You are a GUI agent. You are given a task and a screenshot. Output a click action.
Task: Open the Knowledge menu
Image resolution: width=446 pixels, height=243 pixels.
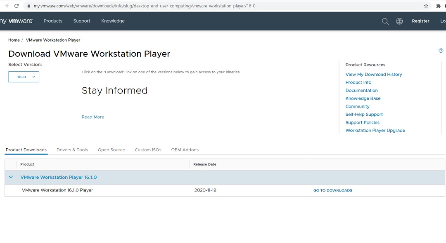pyautogui.click(x=113, y=21)
